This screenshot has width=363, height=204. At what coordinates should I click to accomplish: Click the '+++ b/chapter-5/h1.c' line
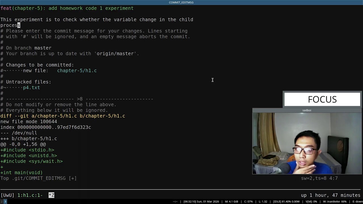(x=29, y=139)
